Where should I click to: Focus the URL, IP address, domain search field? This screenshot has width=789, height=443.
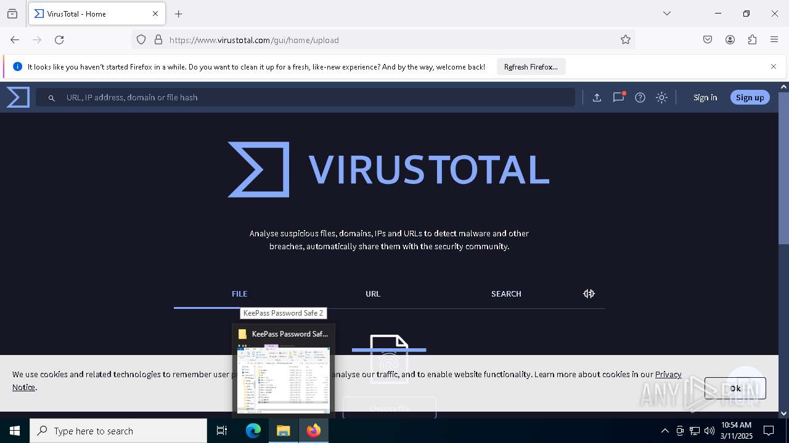pos(305,97)
